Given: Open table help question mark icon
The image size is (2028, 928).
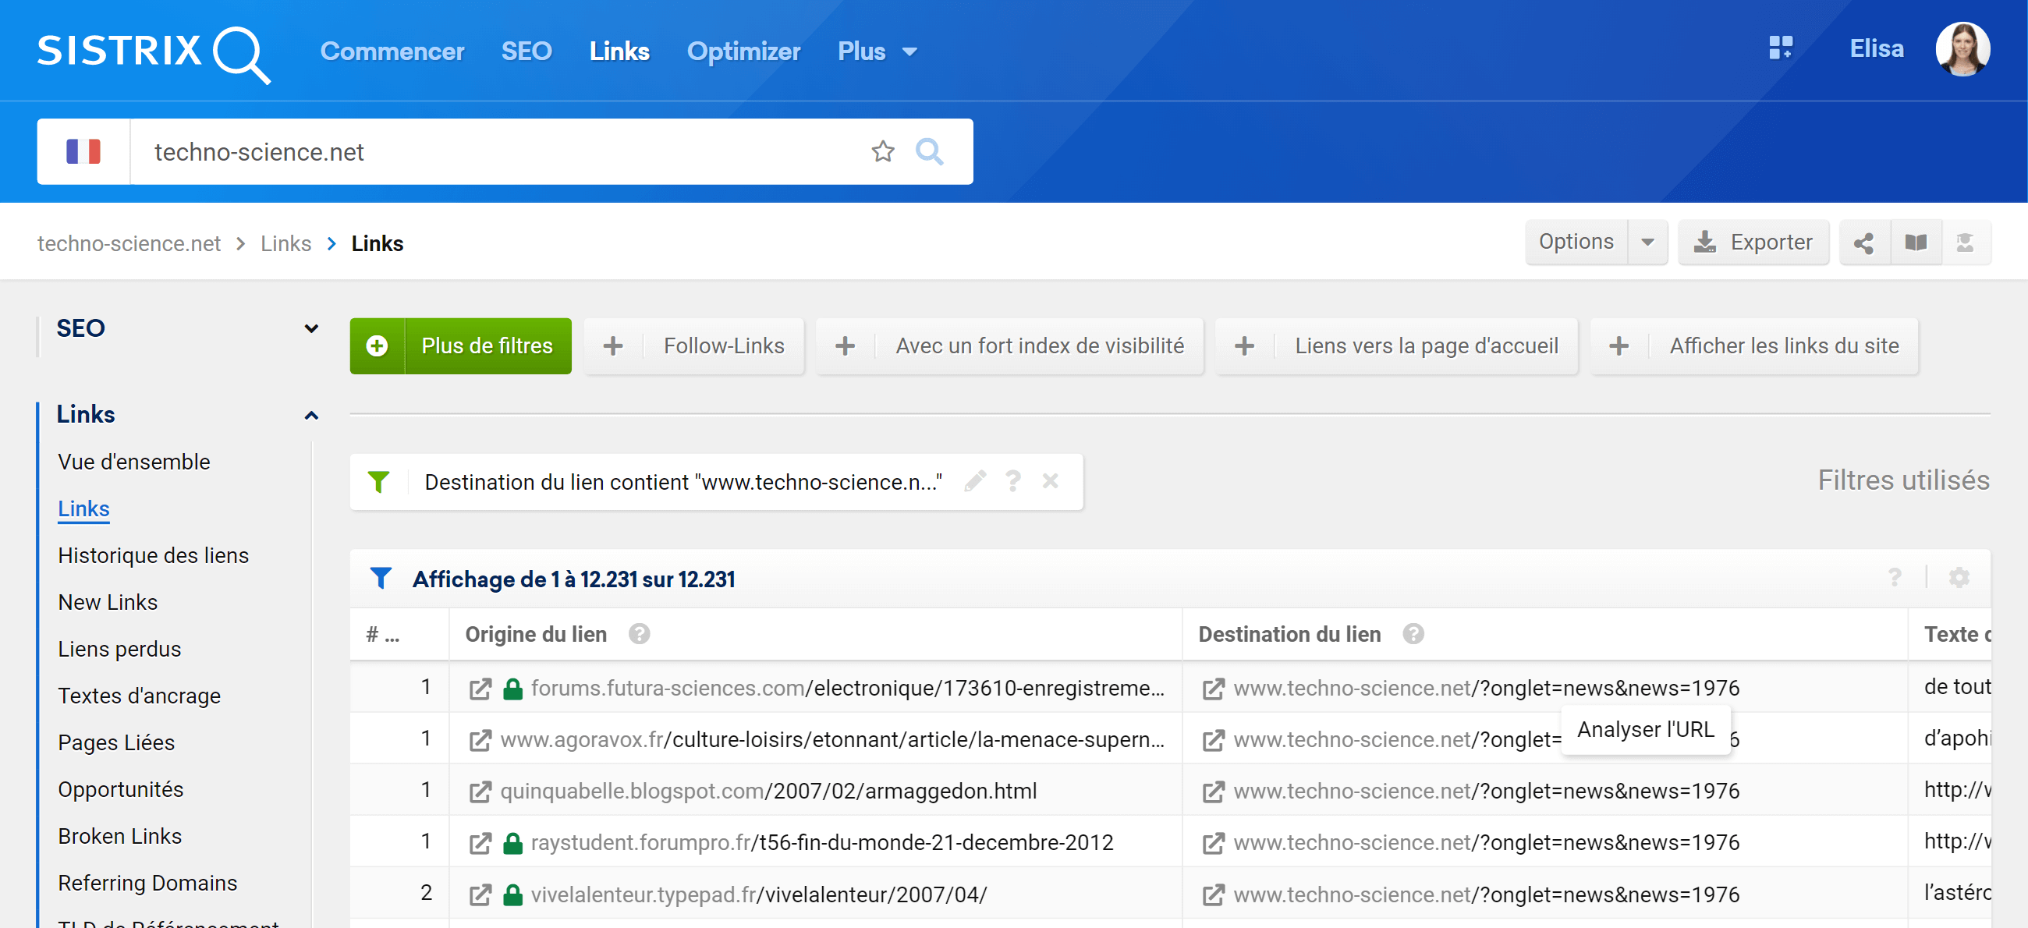Looking at the screenshot, I should [x=1895, y=577].
